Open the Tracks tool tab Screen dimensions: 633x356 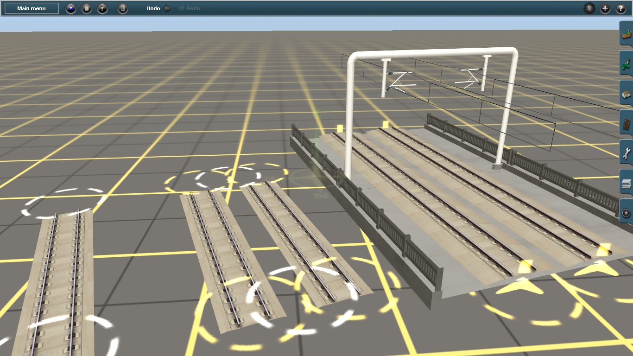(626, 123)
